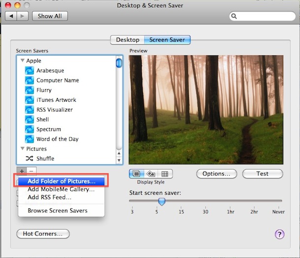Switch to the Desktop tab

[127, 40]
